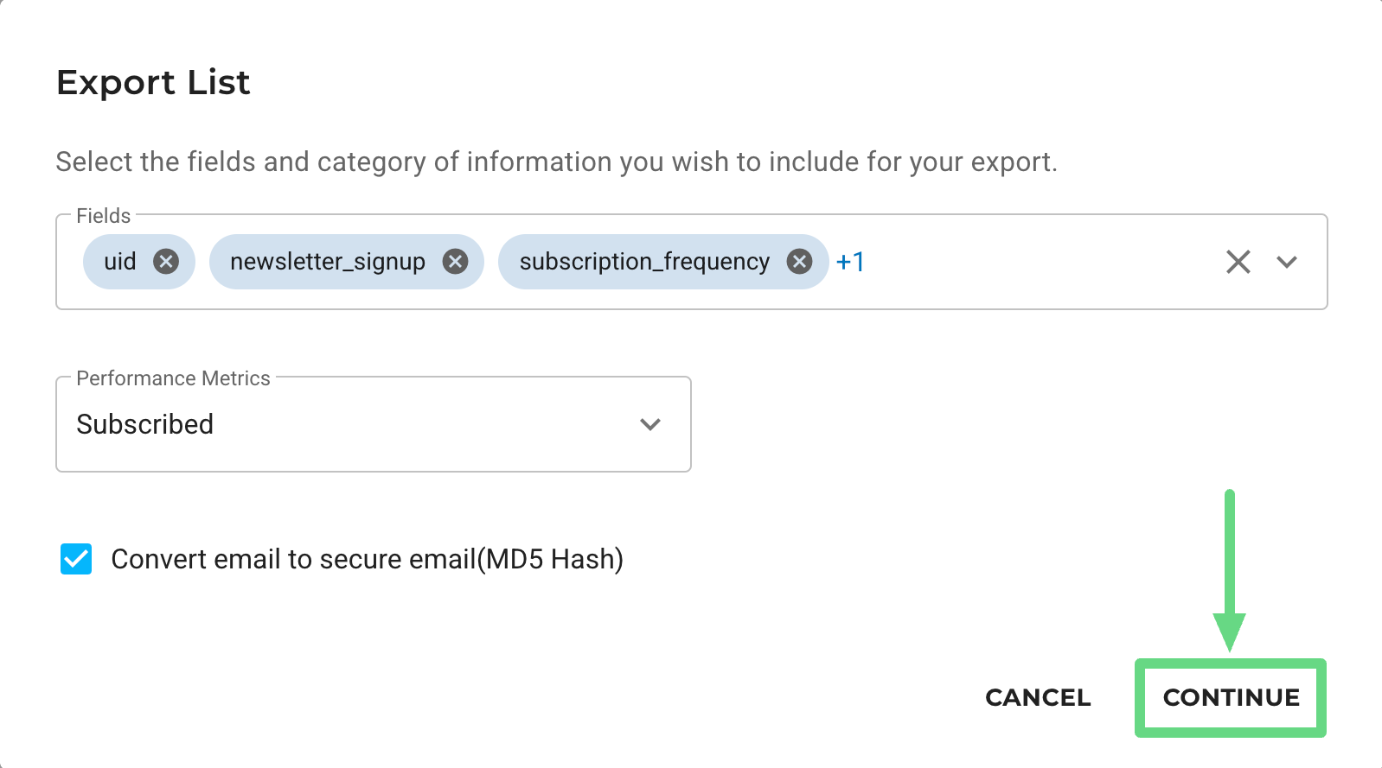
Task: Remove the newsletter_signup field chip
Action: pyautogui.click(x=455, y=261)
